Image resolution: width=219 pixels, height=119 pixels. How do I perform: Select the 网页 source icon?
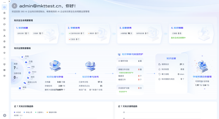tap(28, 78)
